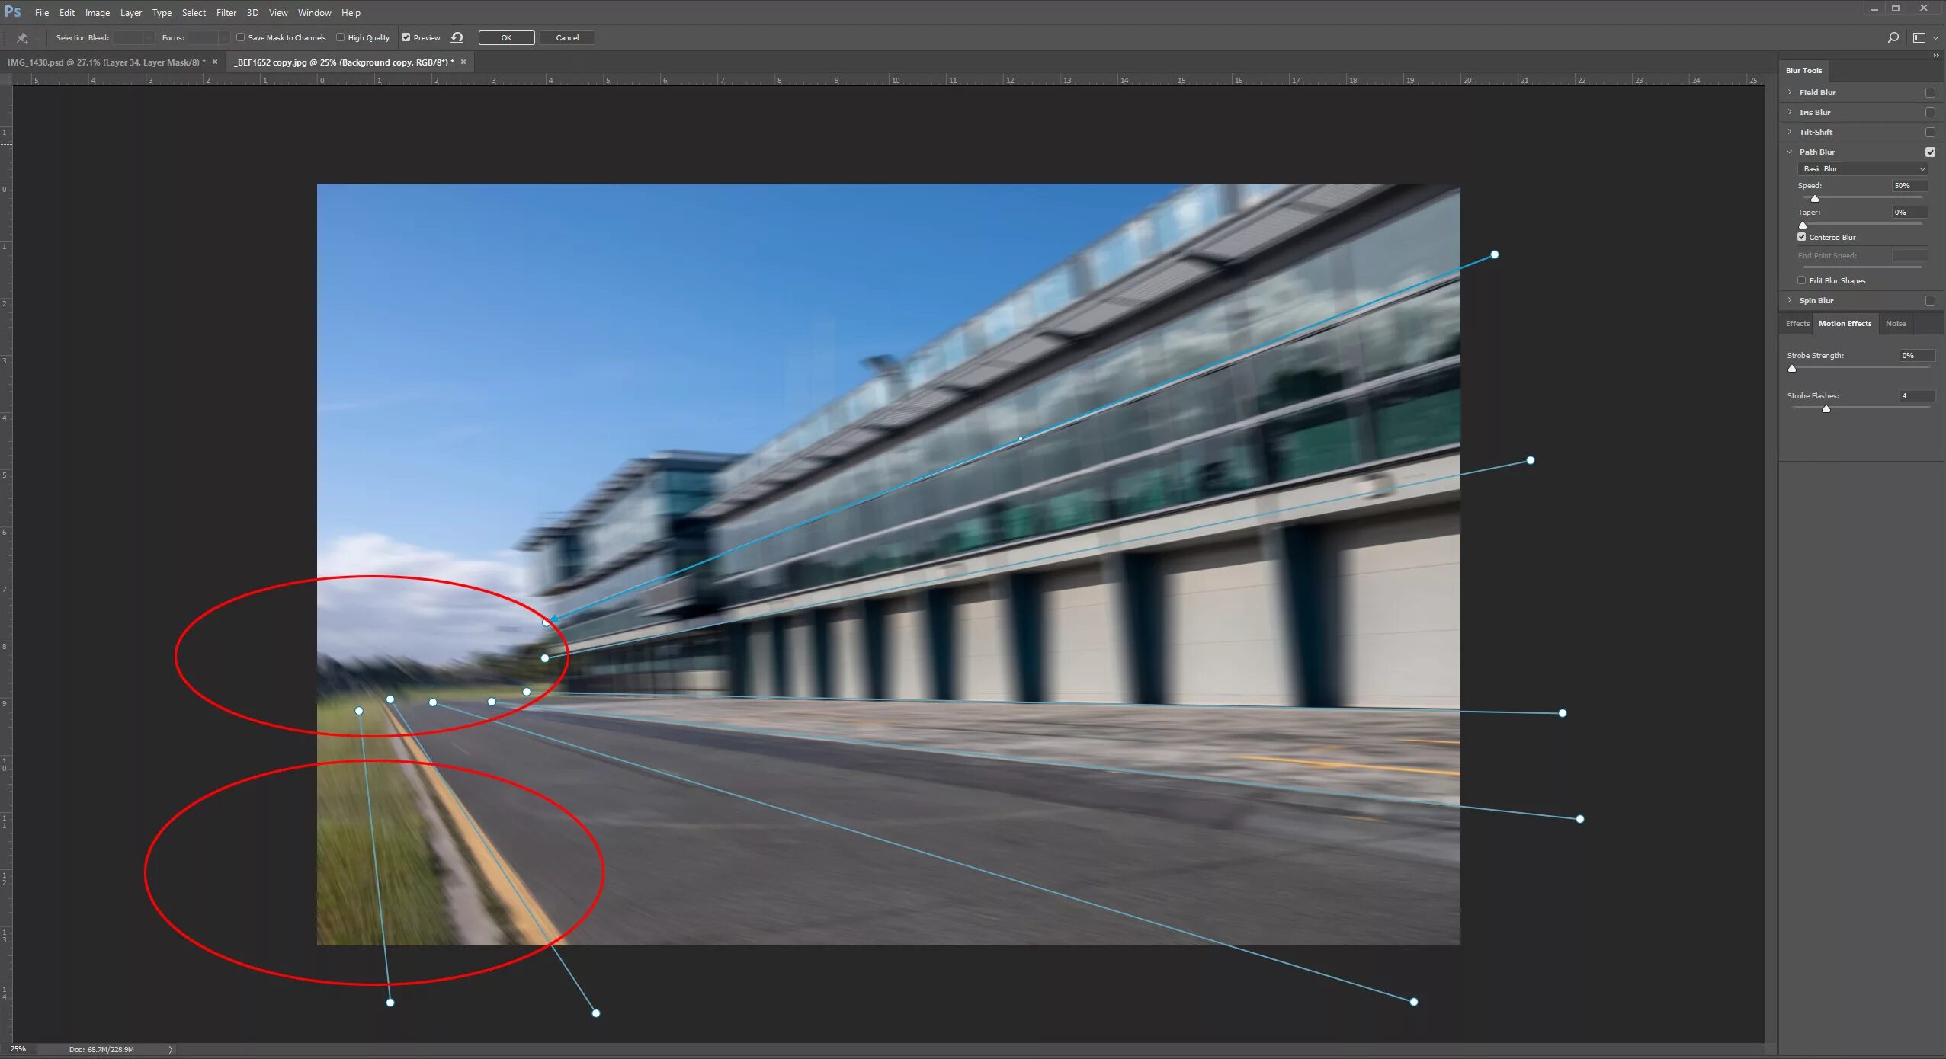
Task: Collapse the panel with the double-arrow icon
Action: tap(1935, 56)
